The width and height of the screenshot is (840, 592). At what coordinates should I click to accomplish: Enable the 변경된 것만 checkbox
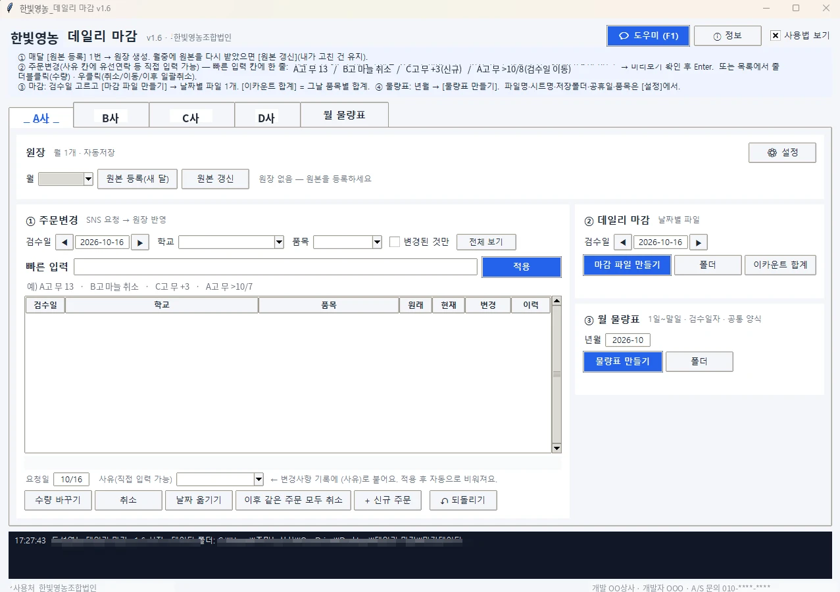click(395, 241)
